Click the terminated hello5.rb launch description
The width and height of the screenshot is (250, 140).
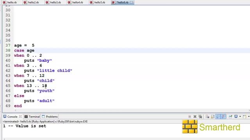tap(45, 121)
